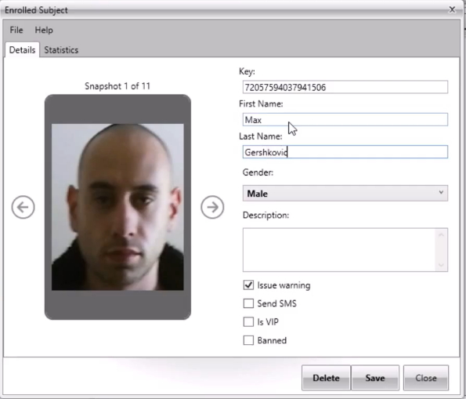This screenshot has width=466, height=399.
Task: Click the Delete button
Action: pos(326,378)
